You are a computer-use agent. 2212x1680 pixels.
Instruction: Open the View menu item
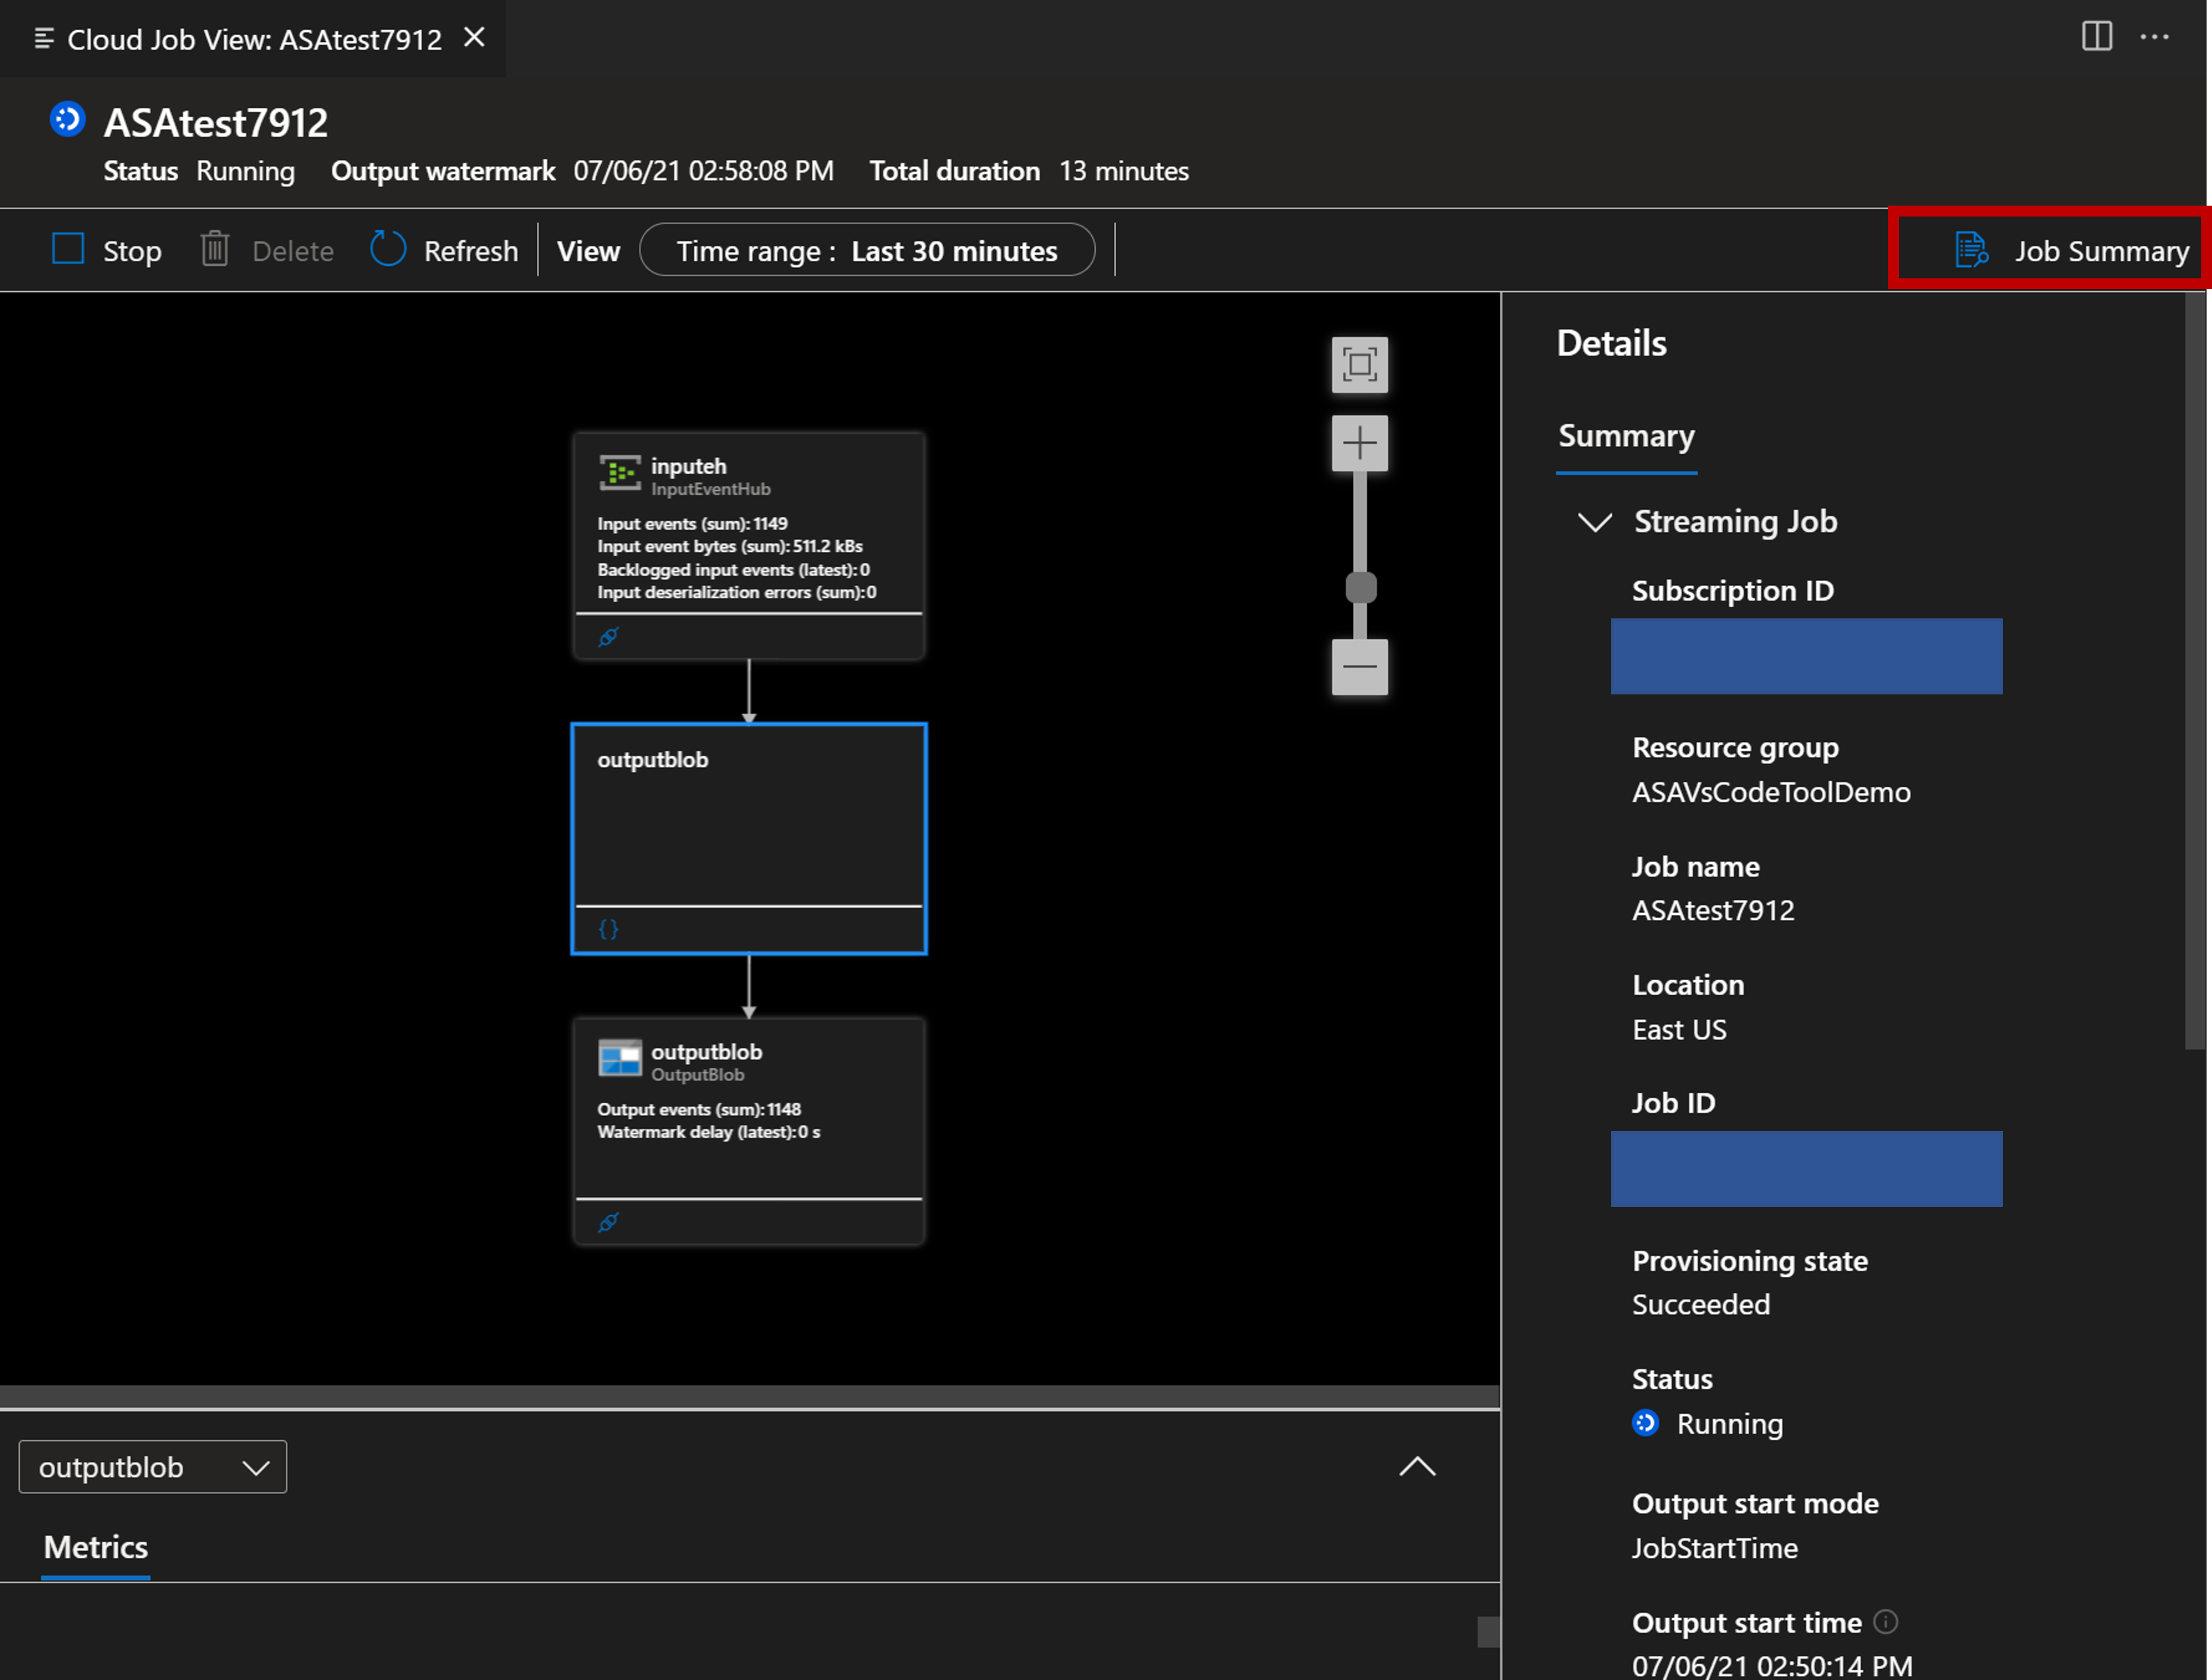pyautogui.click(x=588, y=250)
